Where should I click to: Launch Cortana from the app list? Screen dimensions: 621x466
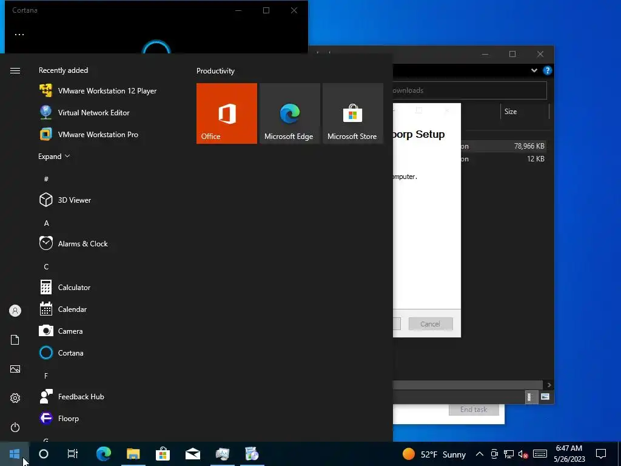coord(62,353)
